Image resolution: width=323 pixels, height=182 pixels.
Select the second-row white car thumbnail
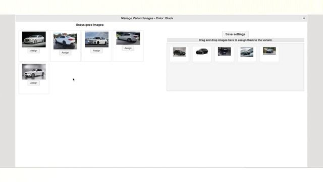coord(34,72)
